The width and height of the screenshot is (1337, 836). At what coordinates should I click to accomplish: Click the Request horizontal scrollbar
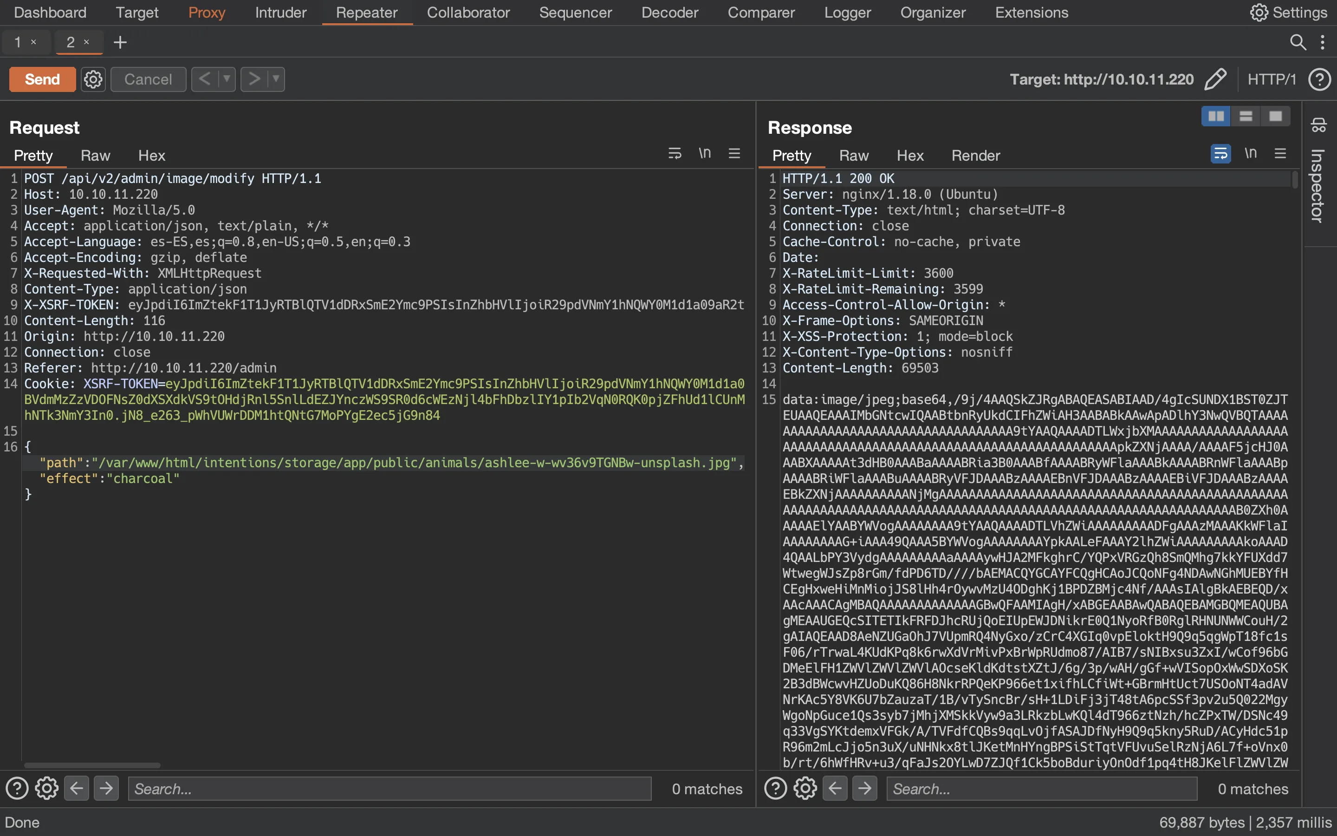click(x=92, y=765)
